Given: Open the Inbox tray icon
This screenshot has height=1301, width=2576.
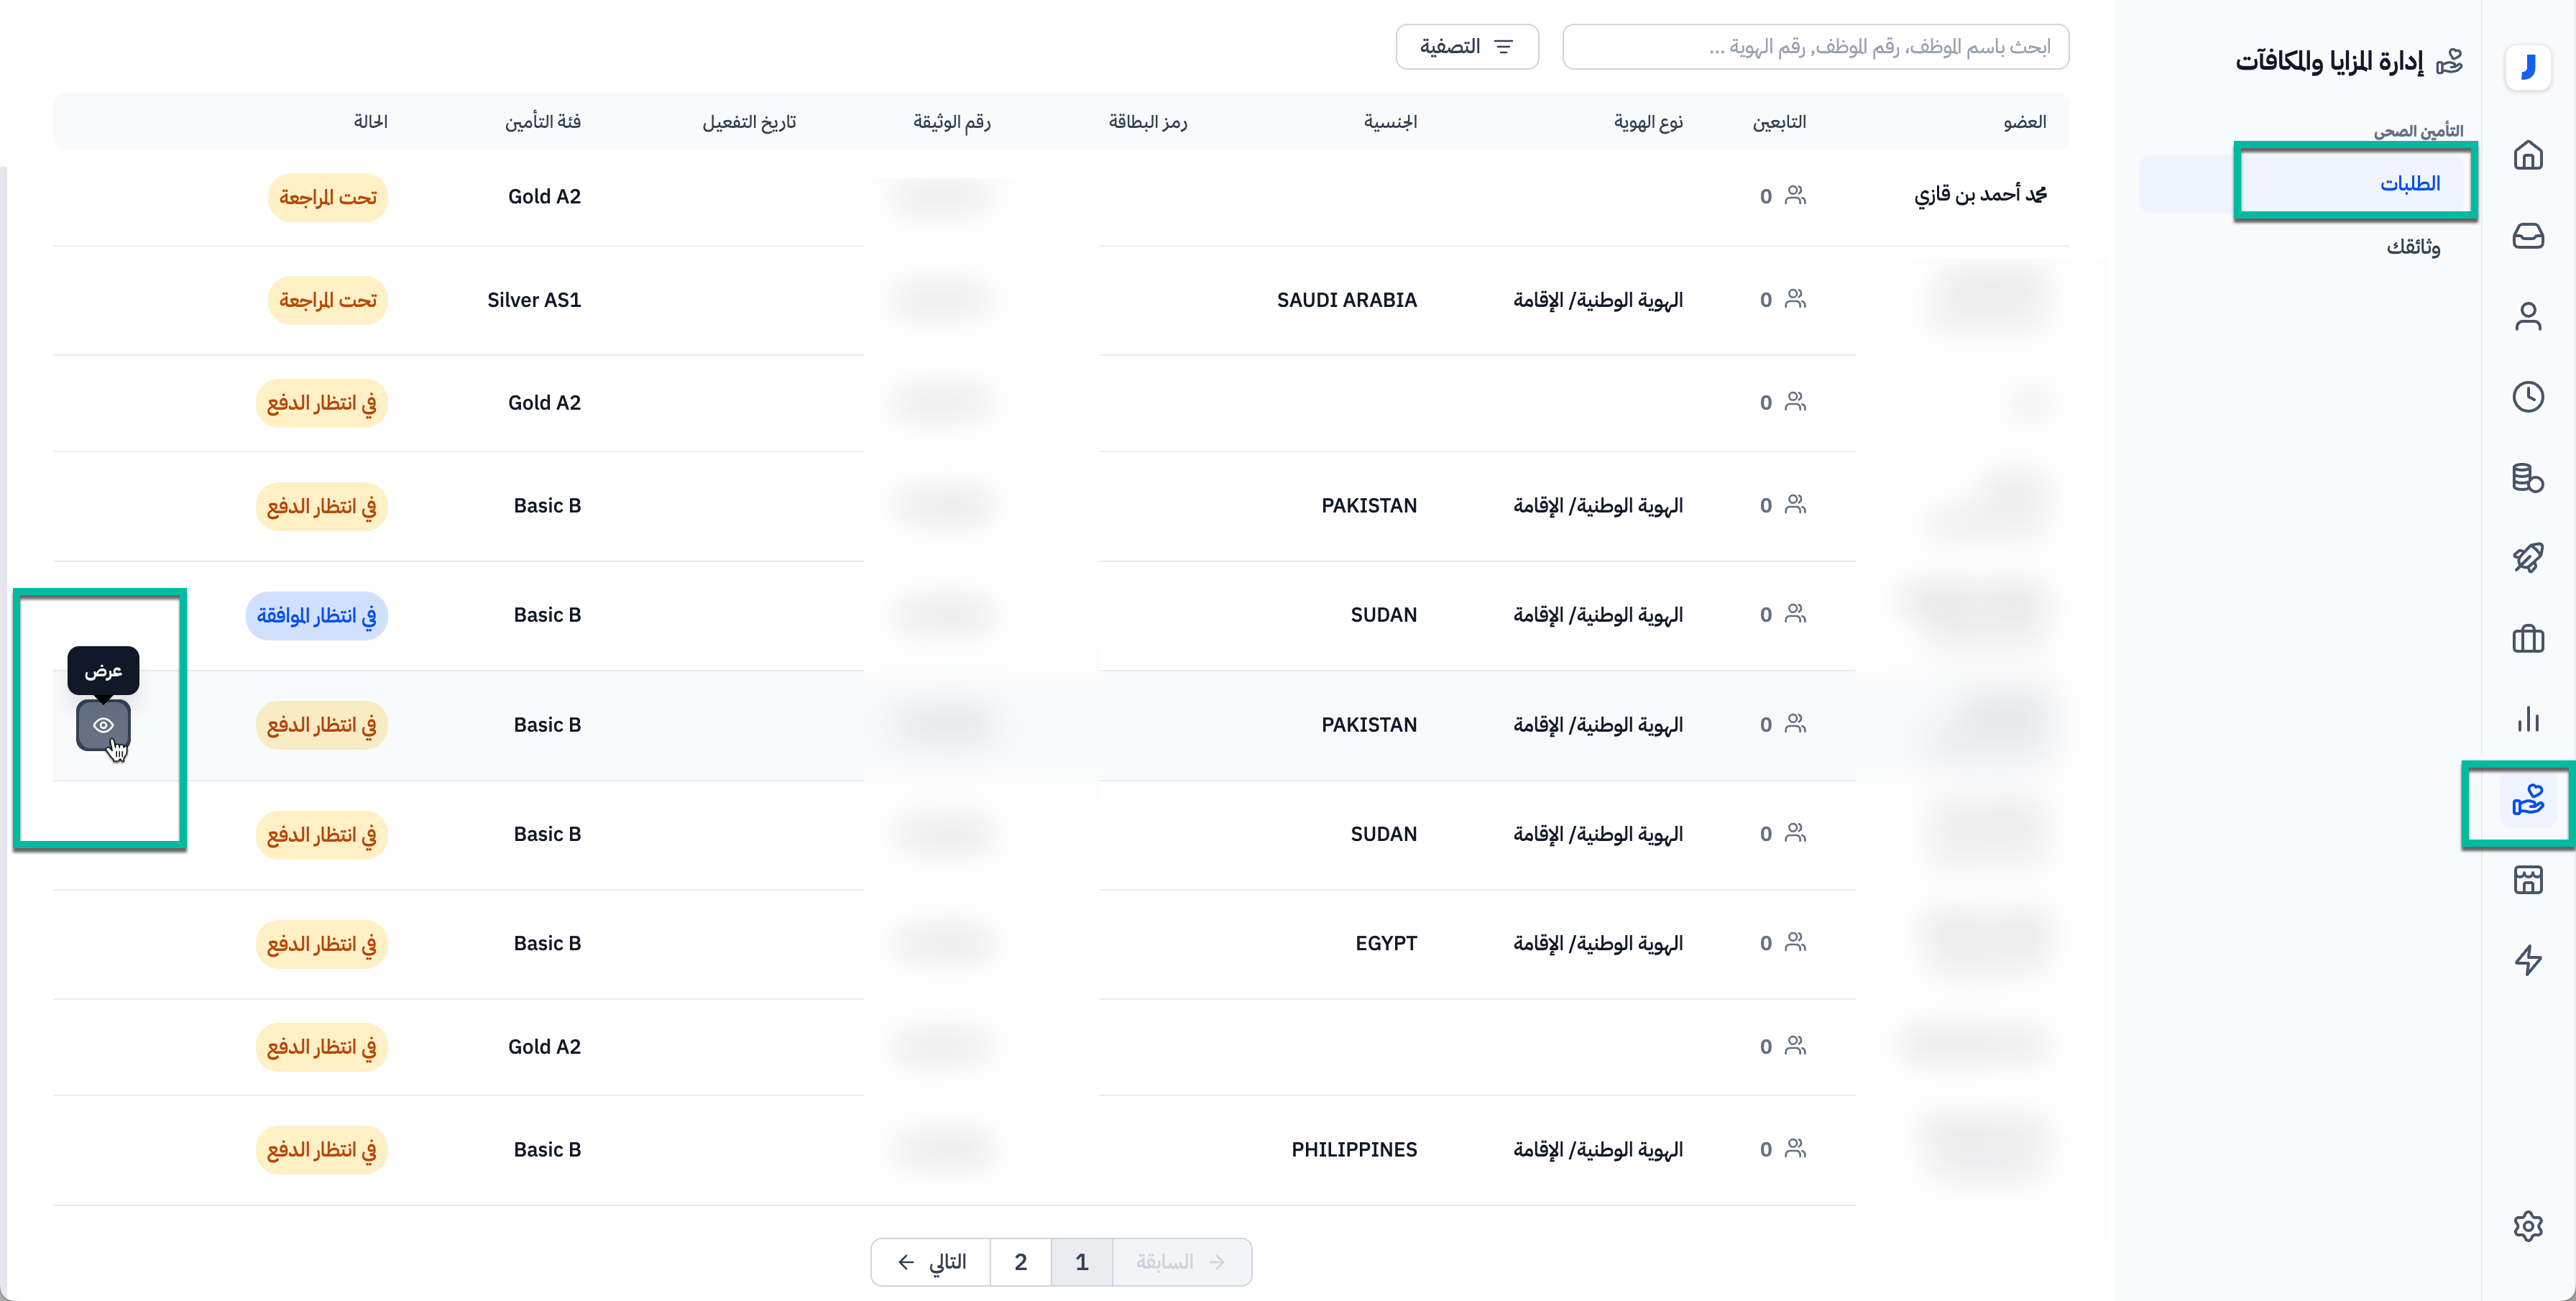Looking at the screenshot, I should click(x=2527, y=236).
